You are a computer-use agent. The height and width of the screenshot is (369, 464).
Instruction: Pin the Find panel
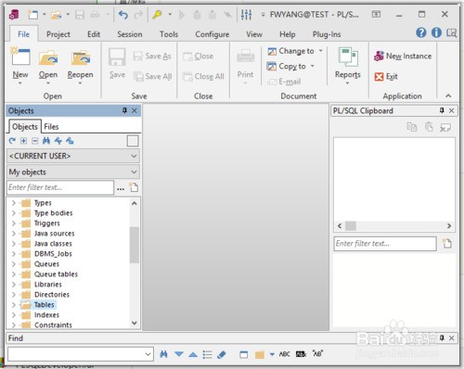pyautogui.click(x=442, y=337)
